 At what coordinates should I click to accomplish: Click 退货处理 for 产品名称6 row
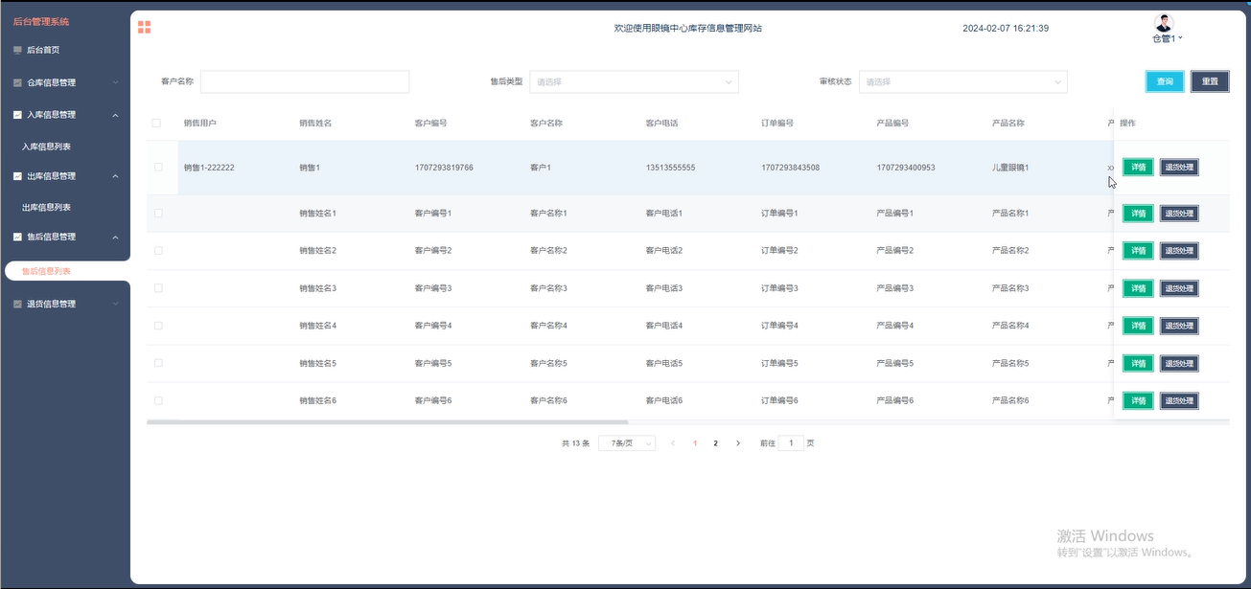[1179, 401]
